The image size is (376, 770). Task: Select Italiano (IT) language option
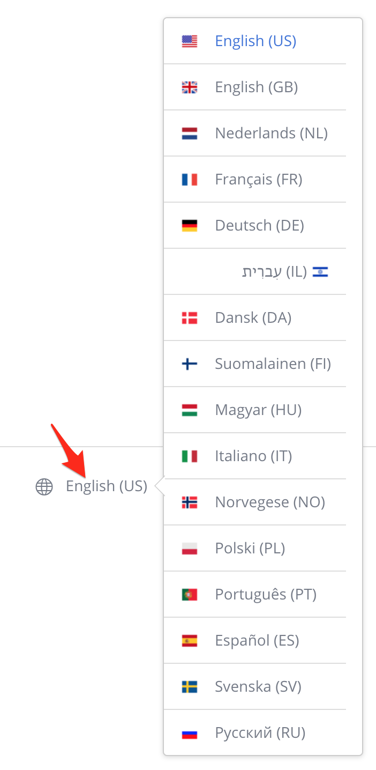[255, 456]
